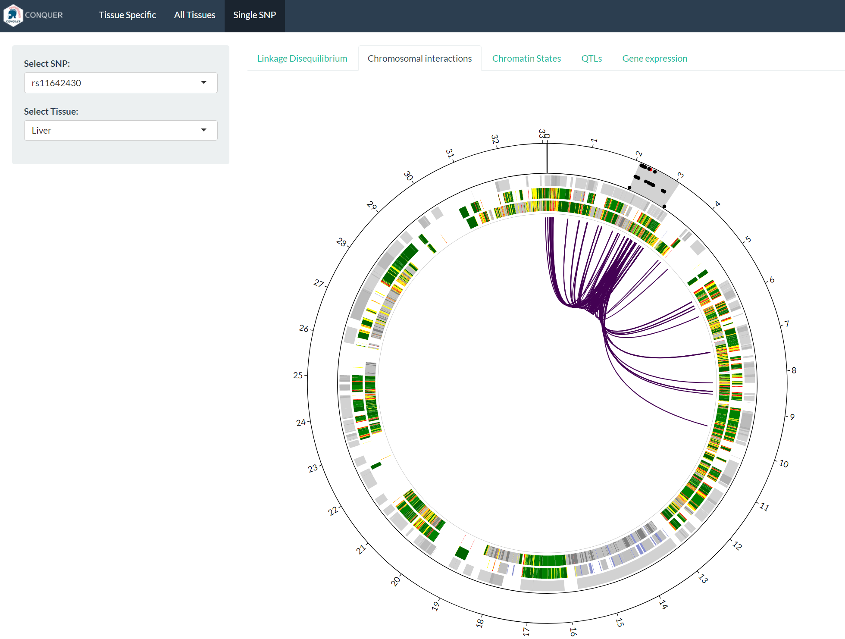This screenshot has height=639, width=845.
Task: Switch to the Linkage Disequilibrium tab
Action: (x=302, y=58)
